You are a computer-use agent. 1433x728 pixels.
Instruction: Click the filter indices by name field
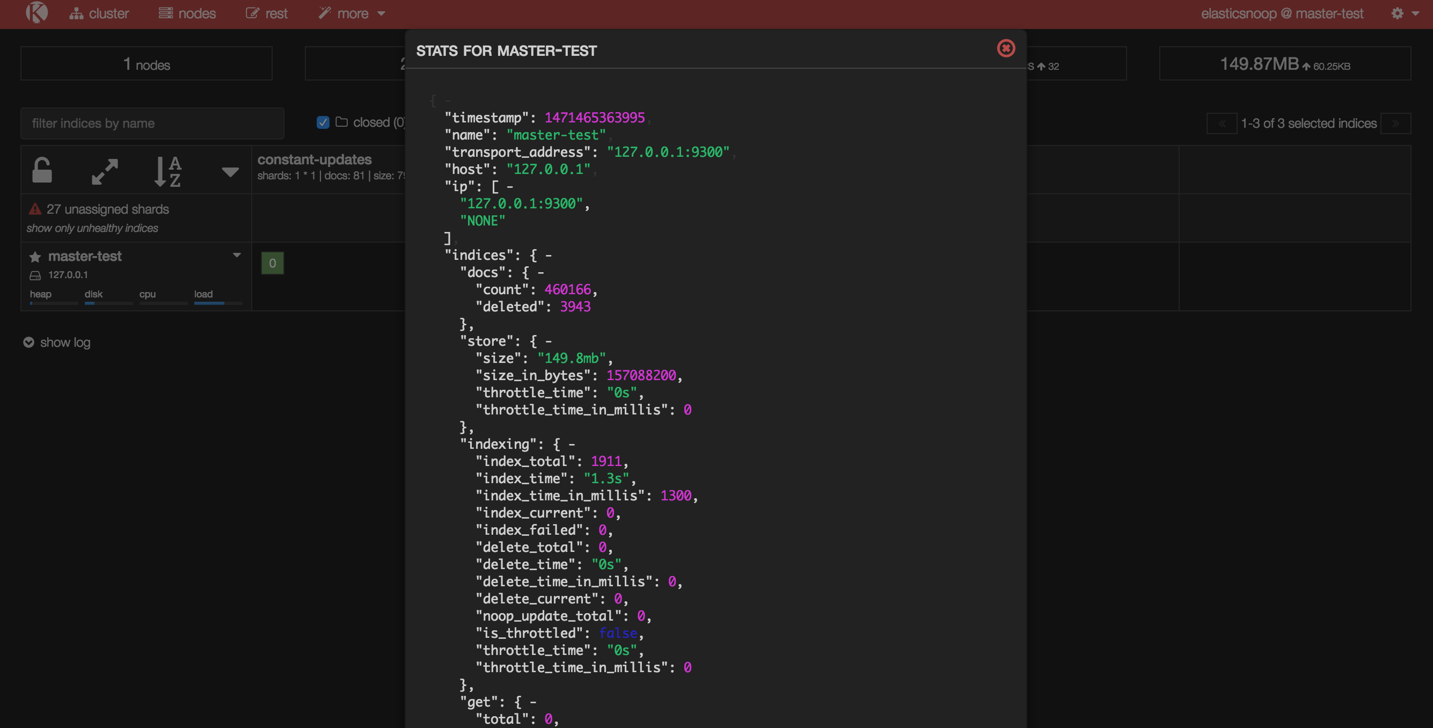[x=152, y=123]
